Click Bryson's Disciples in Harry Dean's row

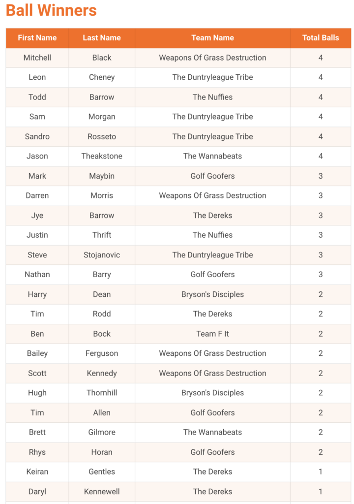tap(213, 294)
